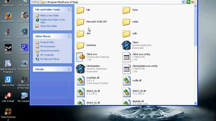Viewport: 216px width, 121px height.
Task: Go to My Documents
Action: click(x=45, y=46)
